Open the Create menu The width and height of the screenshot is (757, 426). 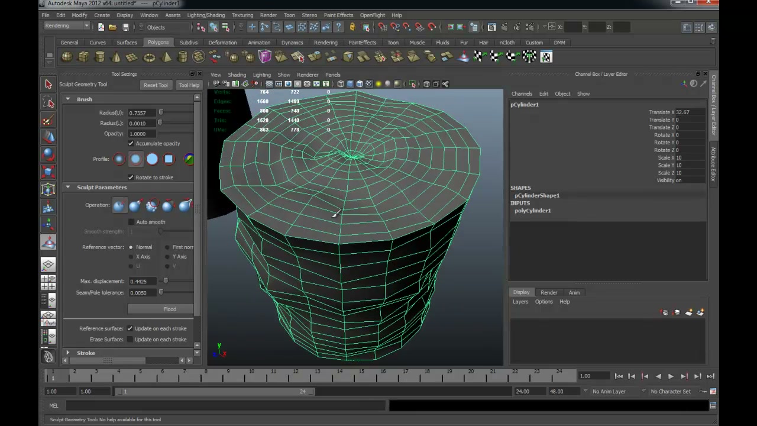pos(102,15)
